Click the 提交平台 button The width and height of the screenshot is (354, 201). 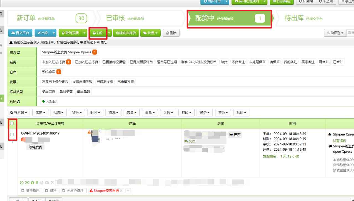(20, 33)
